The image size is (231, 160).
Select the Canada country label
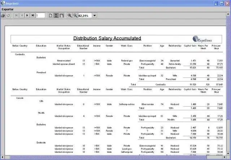point(20,98)
